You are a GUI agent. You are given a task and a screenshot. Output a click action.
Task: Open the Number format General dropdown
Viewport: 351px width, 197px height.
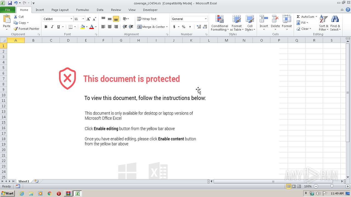(x=206, y=19)
